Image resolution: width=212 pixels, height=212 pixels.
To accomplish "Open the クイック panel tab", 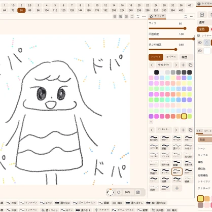I will (x=157, y=16).
